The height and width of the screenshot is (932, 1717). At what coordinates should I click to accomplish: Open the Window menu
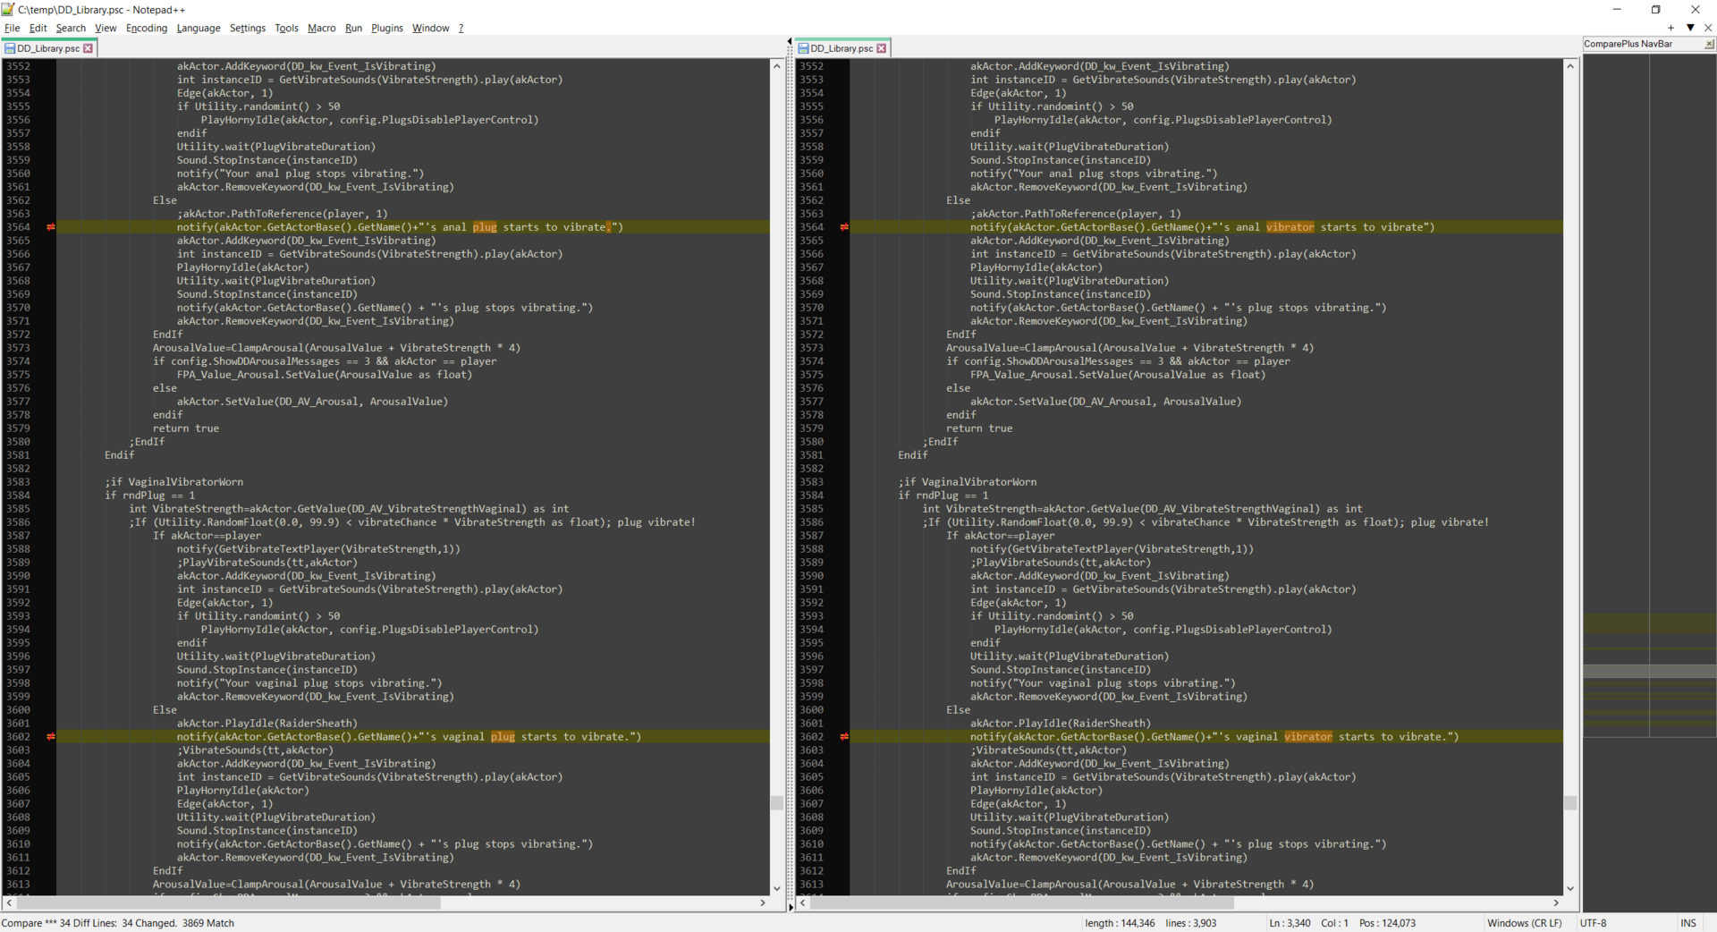point(430,28)
